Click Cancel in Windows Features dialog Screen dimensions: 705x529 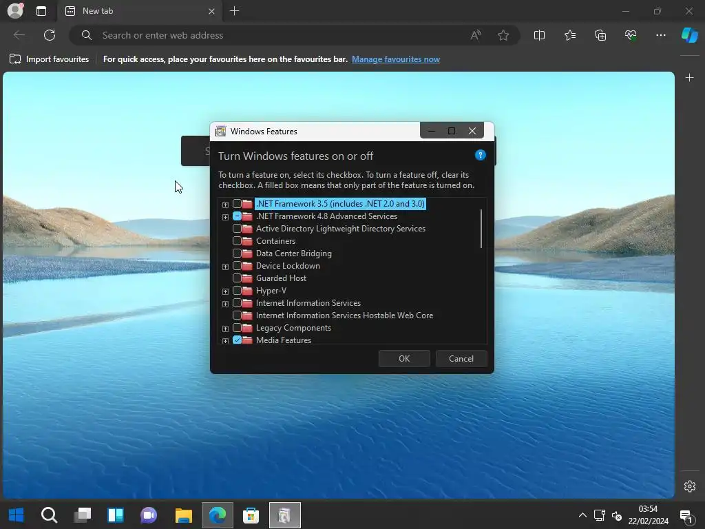coord(461,358)
